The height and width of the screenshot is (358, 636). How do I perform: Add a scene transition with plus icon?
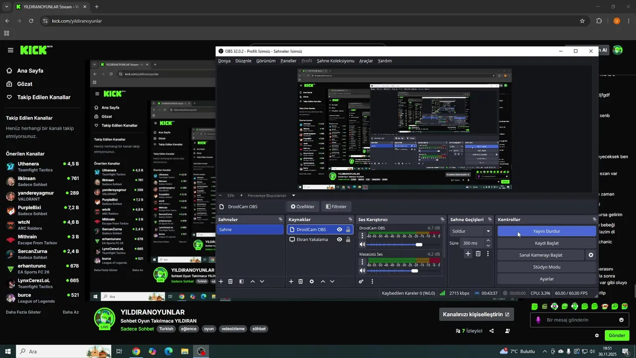(x=468, y=254)
